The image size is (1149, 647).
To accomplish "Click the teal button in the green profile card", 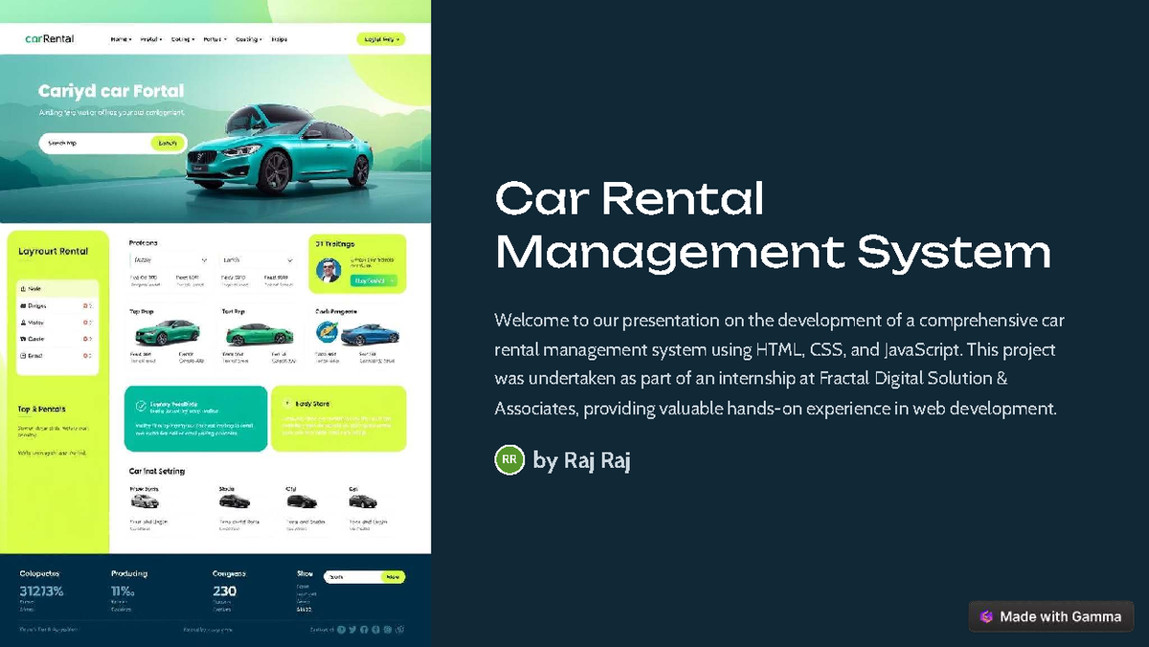I will [x=373, y=280].
